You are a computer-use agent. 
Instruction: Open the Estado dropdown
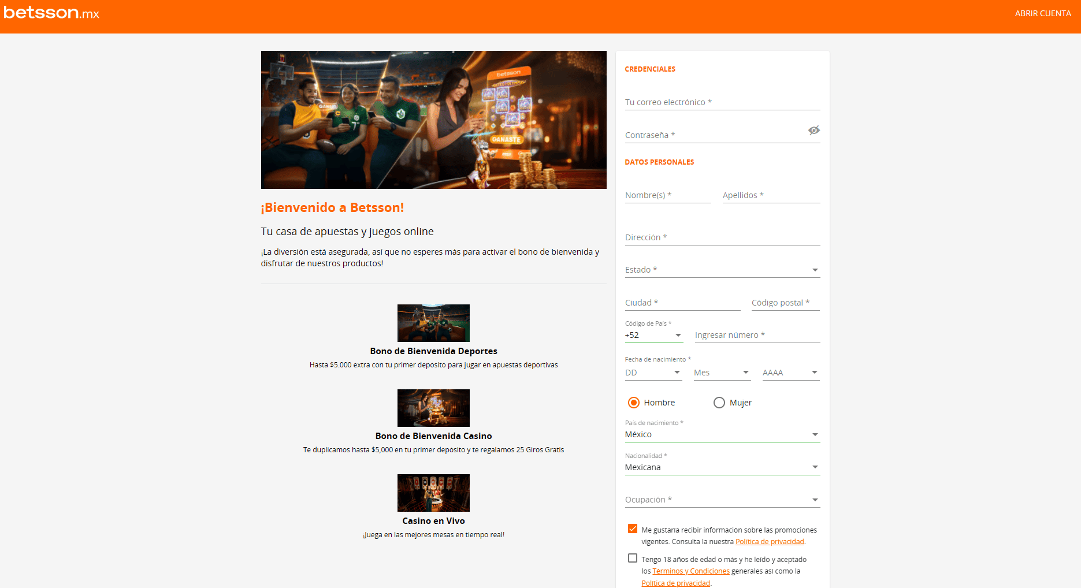(x=722, y=270)
